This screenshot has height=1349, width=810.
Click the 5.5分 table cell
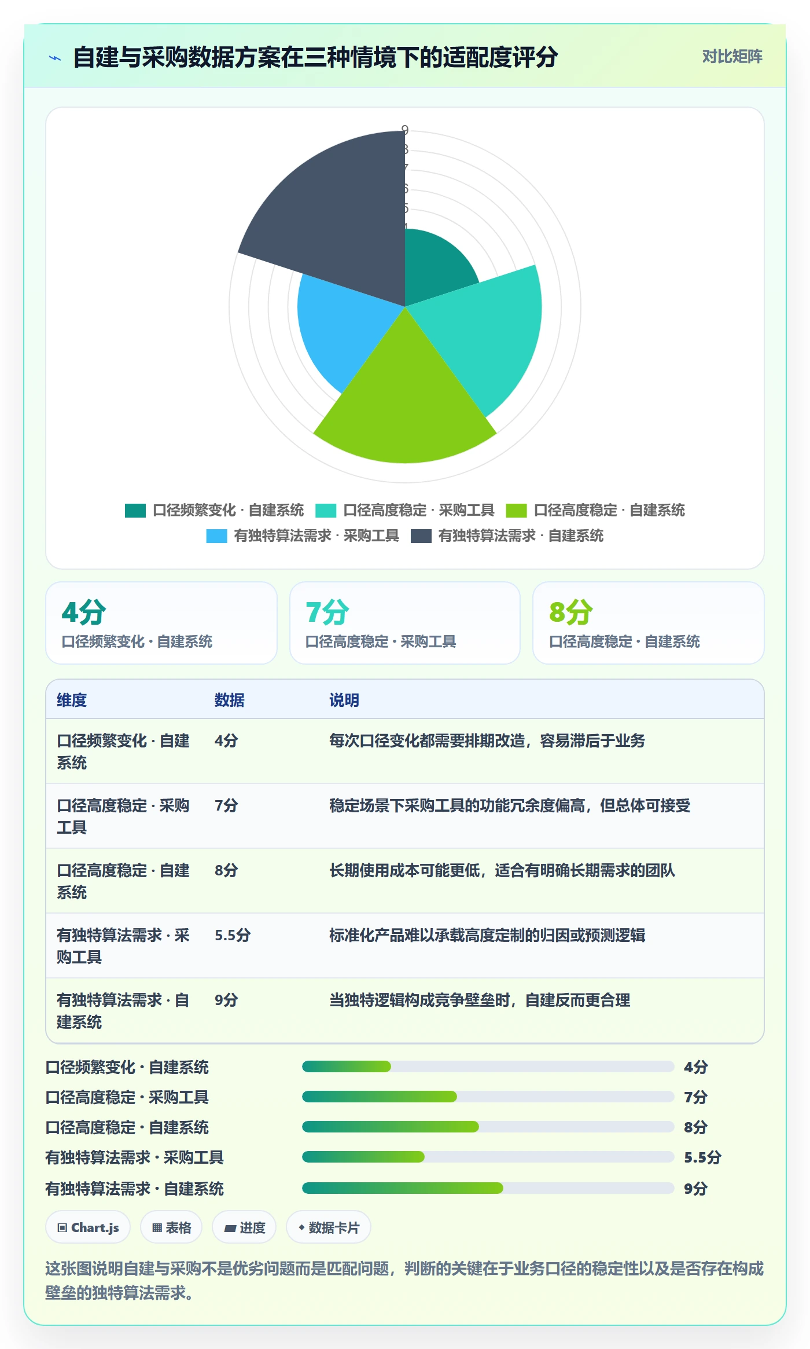point(233,935)
